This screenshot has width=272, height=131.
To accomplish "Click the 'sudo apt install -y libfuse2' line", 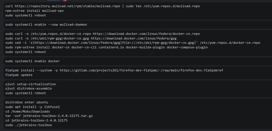I will [32, 107].
